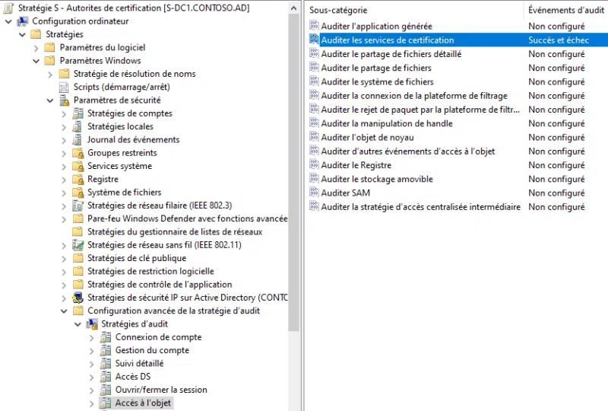This screenshot has height=411, width=608.
Task: Click icon beside Auditer le Registre
Action: [314, 164]
